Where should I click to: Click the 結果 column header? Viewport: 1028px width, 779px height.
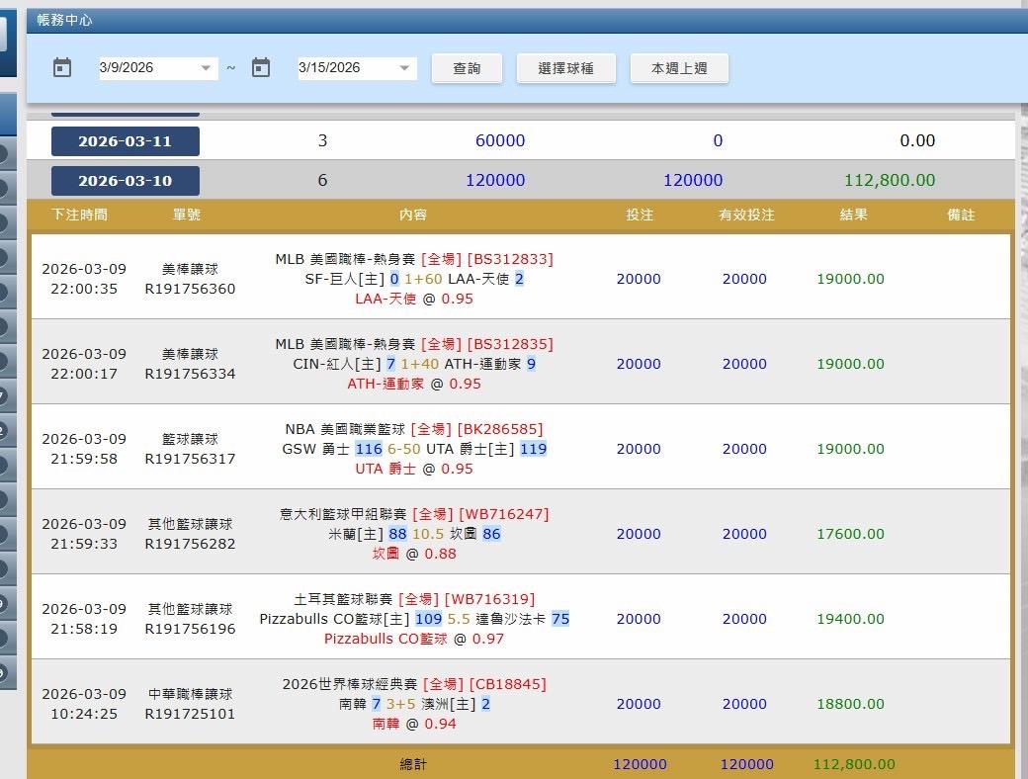coord(854,215)
